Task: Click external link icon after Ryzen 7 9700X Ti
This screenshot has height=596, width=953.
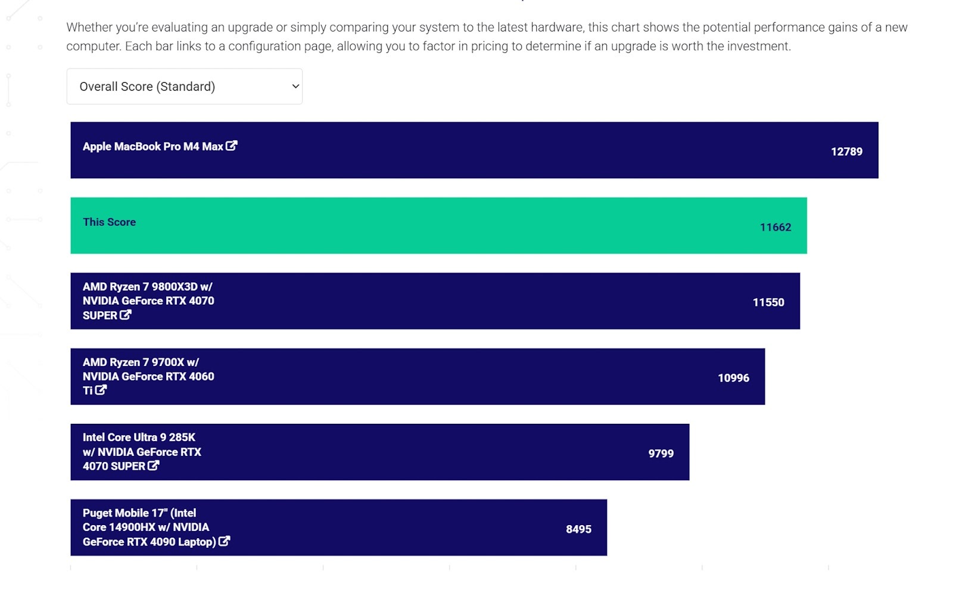Action: (x=101, y=390)
